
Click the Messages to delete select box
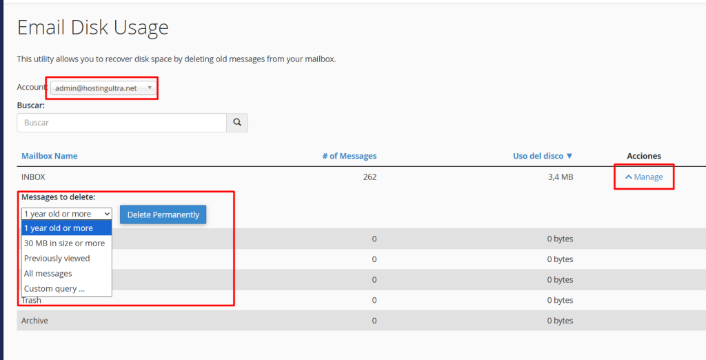(x=66, y=214)
